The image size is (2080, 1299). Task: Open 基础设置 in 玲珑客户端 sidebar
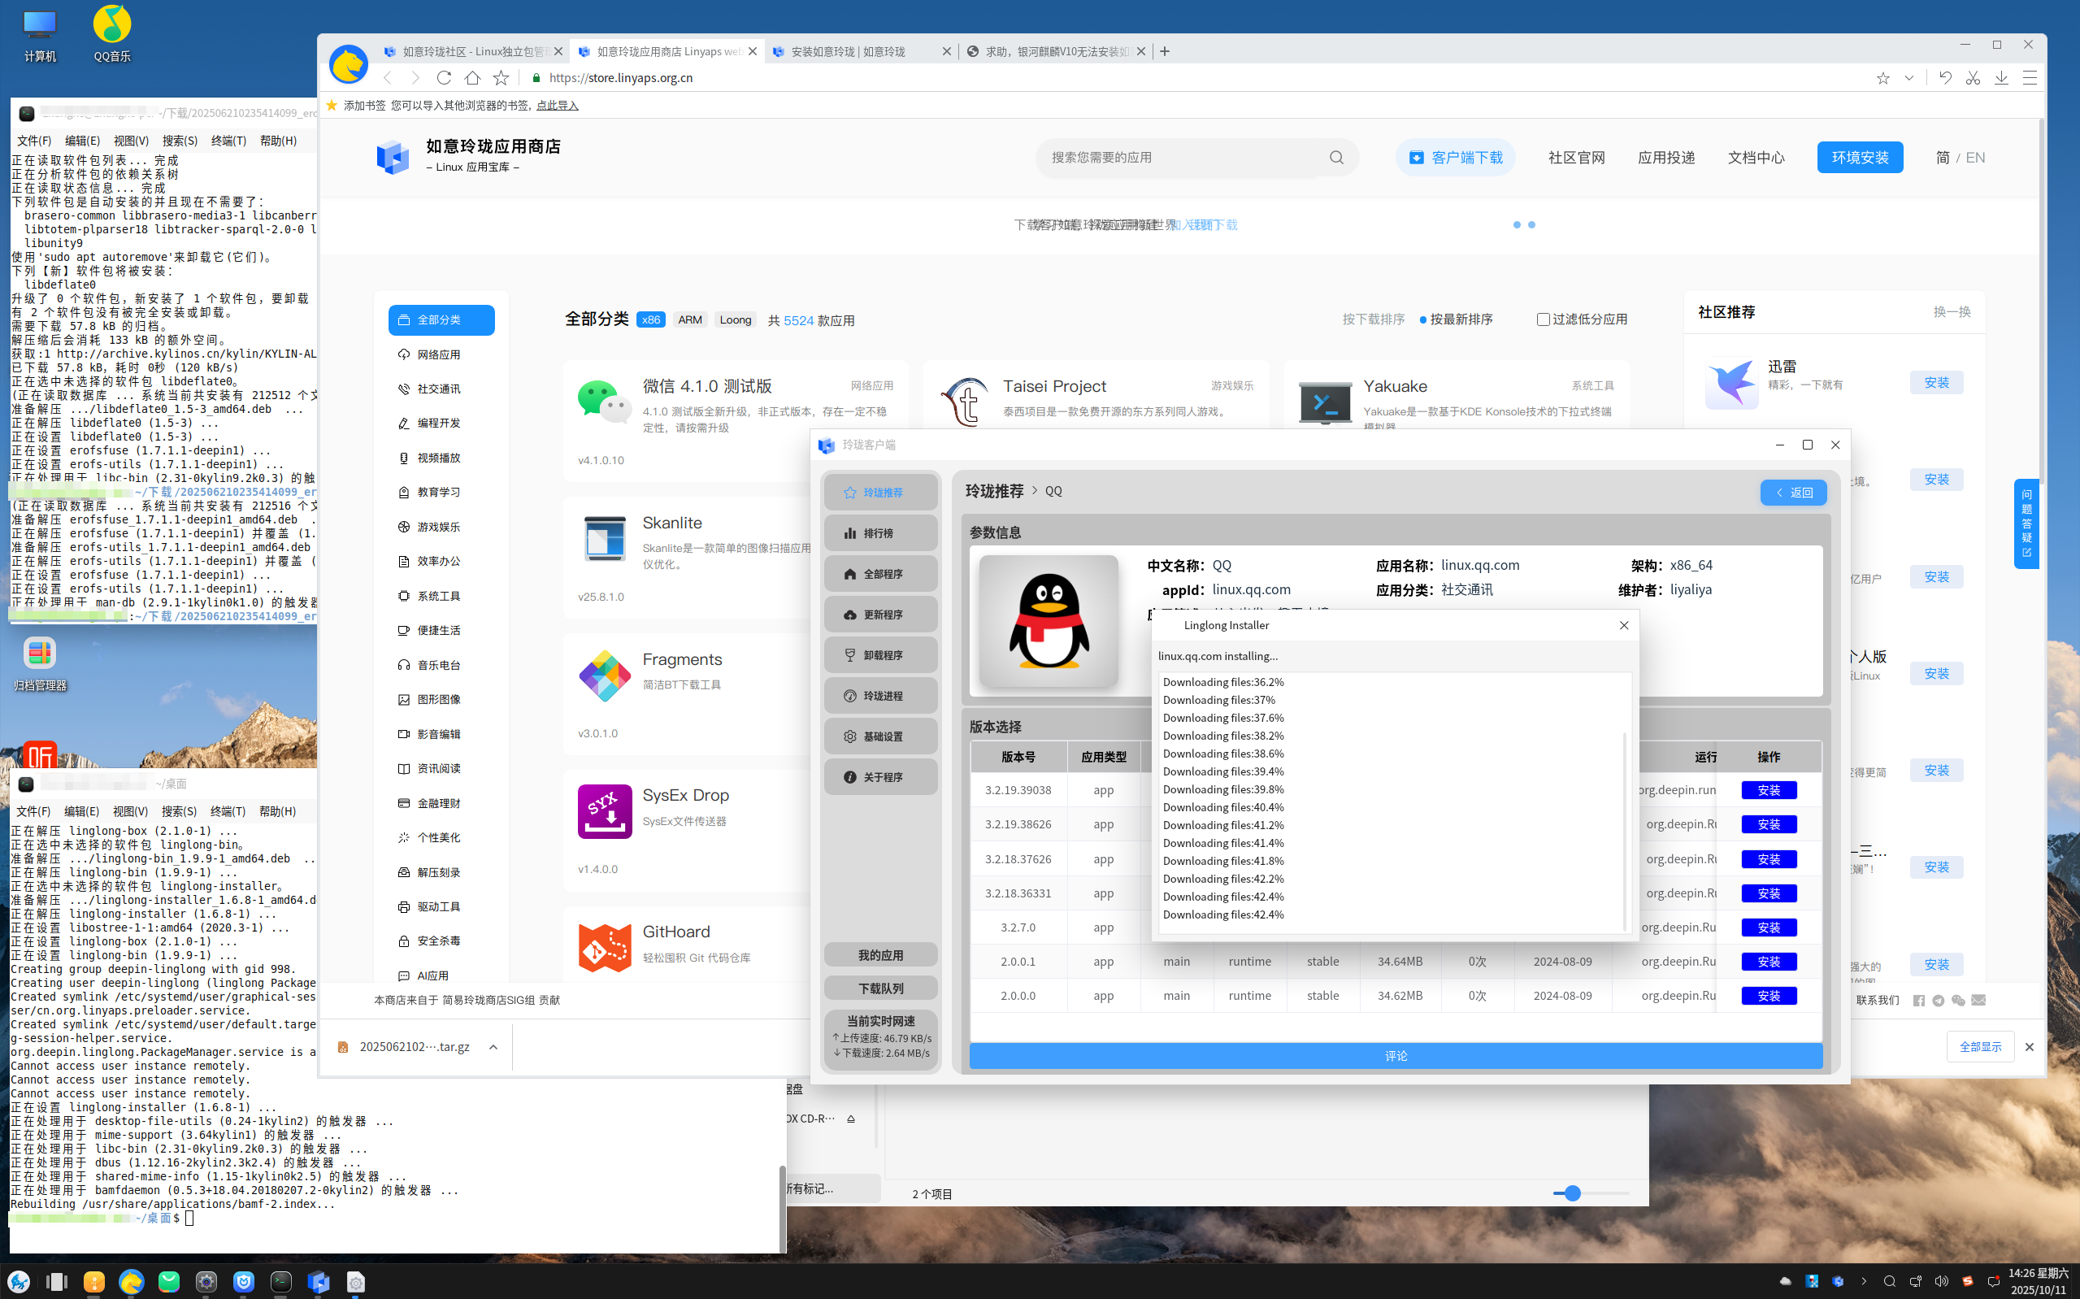click(880, 736)
